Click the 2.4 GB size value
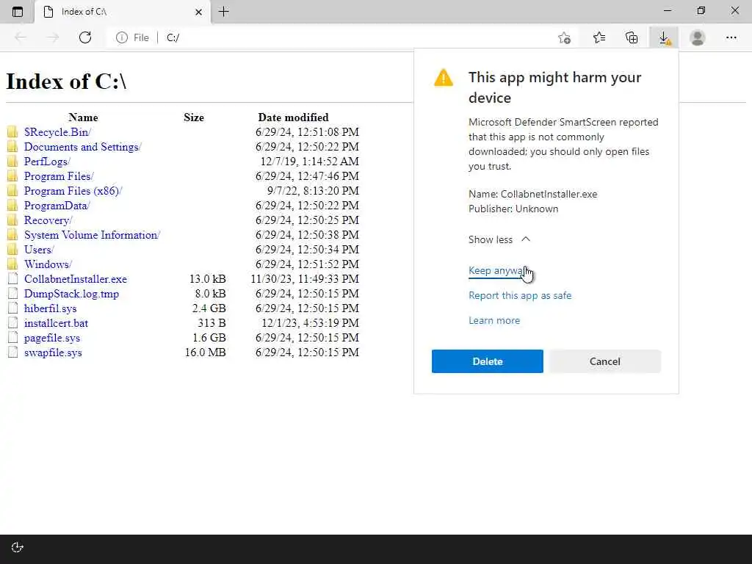The height and width of the screenshot is (564, 752). pyautogui.click(x=209, y=308)
